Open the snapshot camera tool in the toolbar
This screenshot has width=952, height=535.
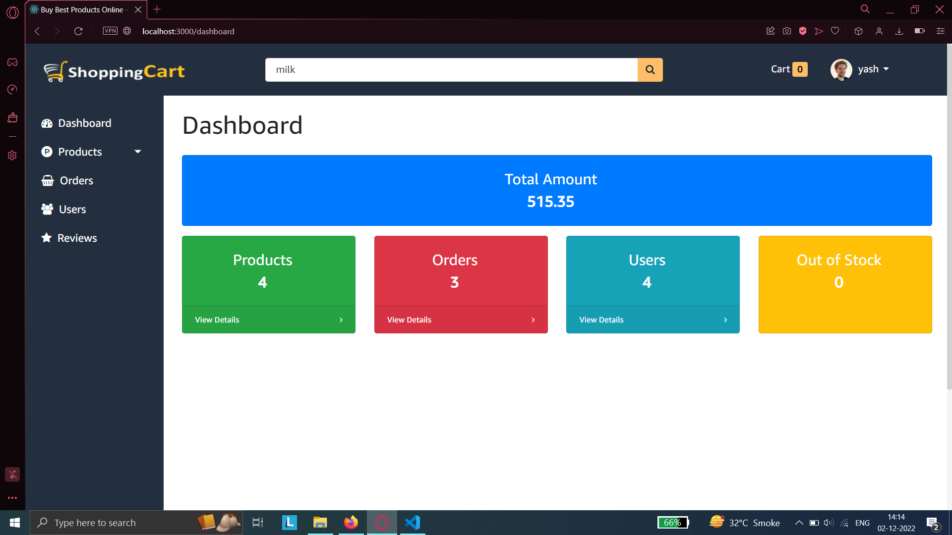click(x=787, y=31)
